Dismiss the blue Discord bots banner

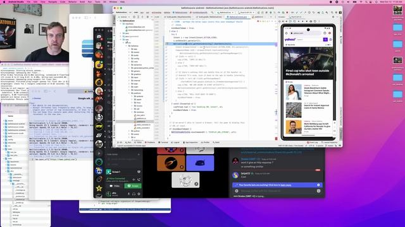pyautogui.click(x=318, y=185)
